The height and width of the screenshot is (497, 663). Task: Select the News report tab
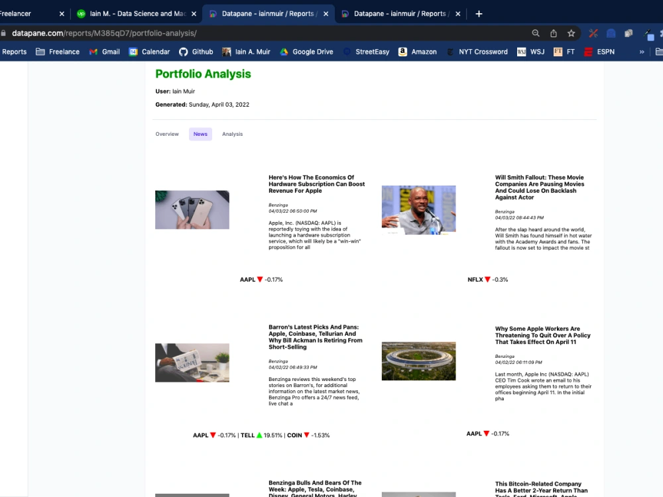tap(200, 134)
